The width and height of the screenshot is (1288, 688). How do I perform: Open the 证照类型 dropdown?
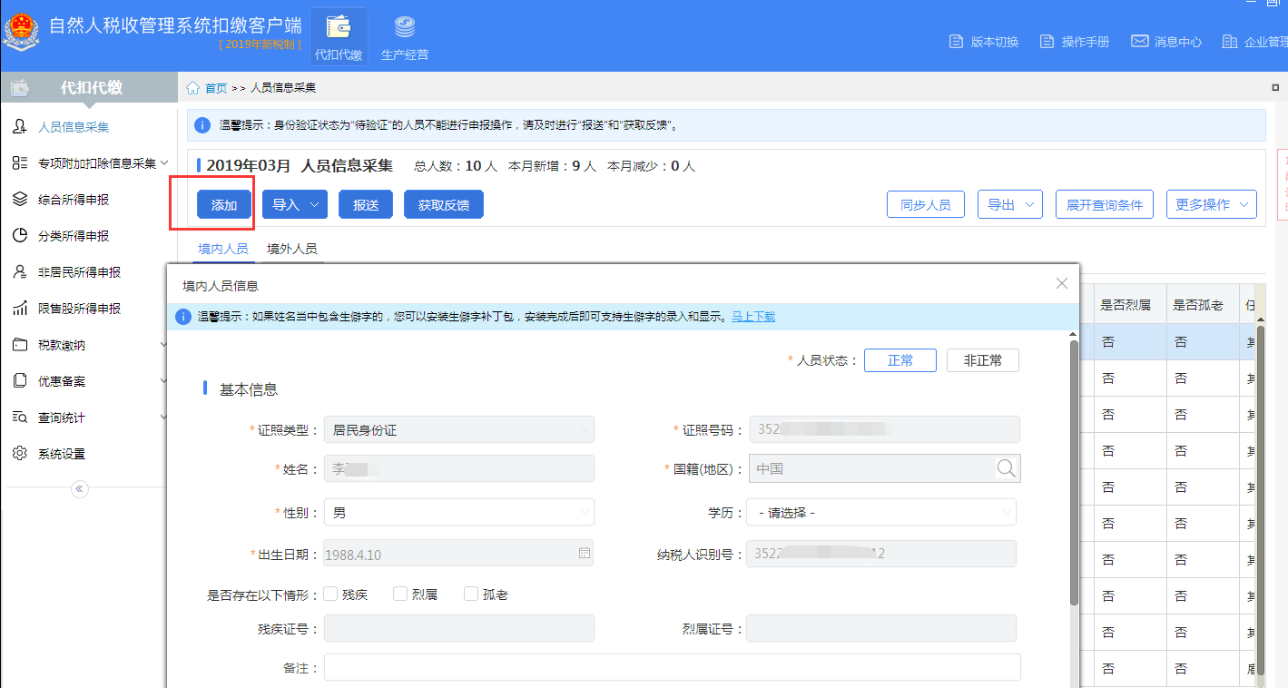(x=459, y=430)
